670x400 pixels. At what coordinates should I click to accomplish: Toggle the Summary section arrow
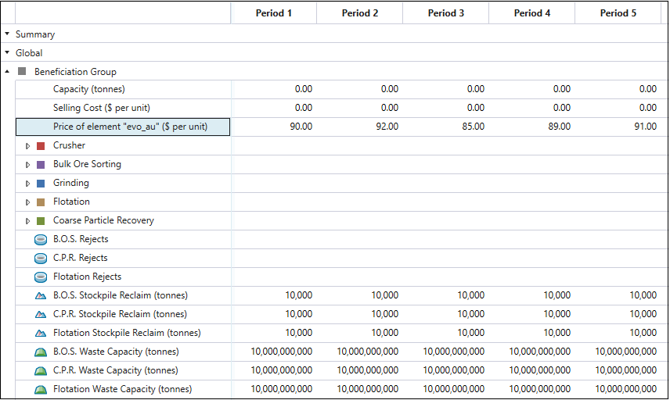7,34
